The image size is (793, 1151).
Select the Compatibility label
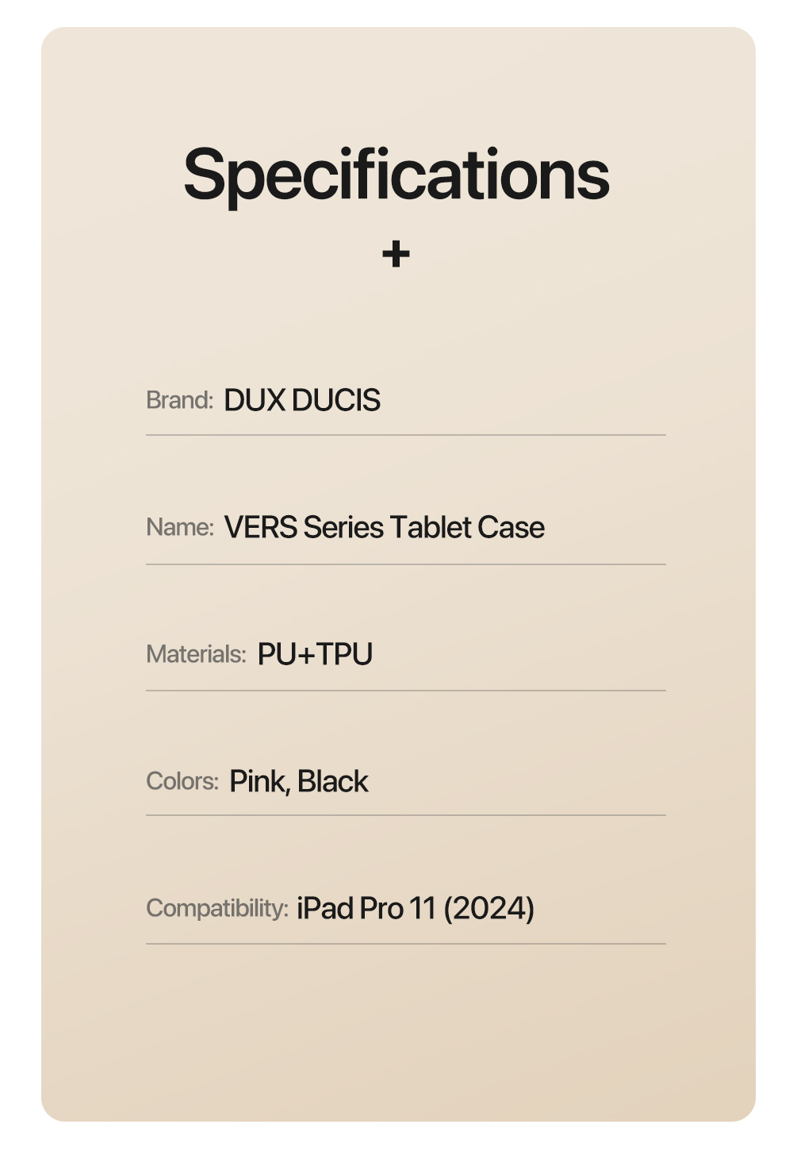click(217, 908)
